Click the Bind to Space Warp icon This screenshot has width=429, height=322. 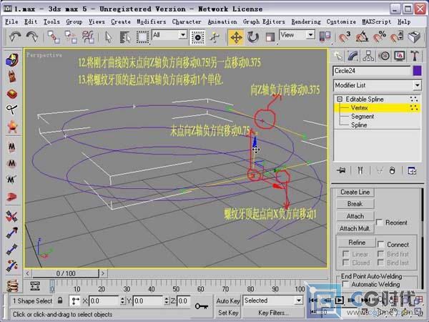[88, 37]
